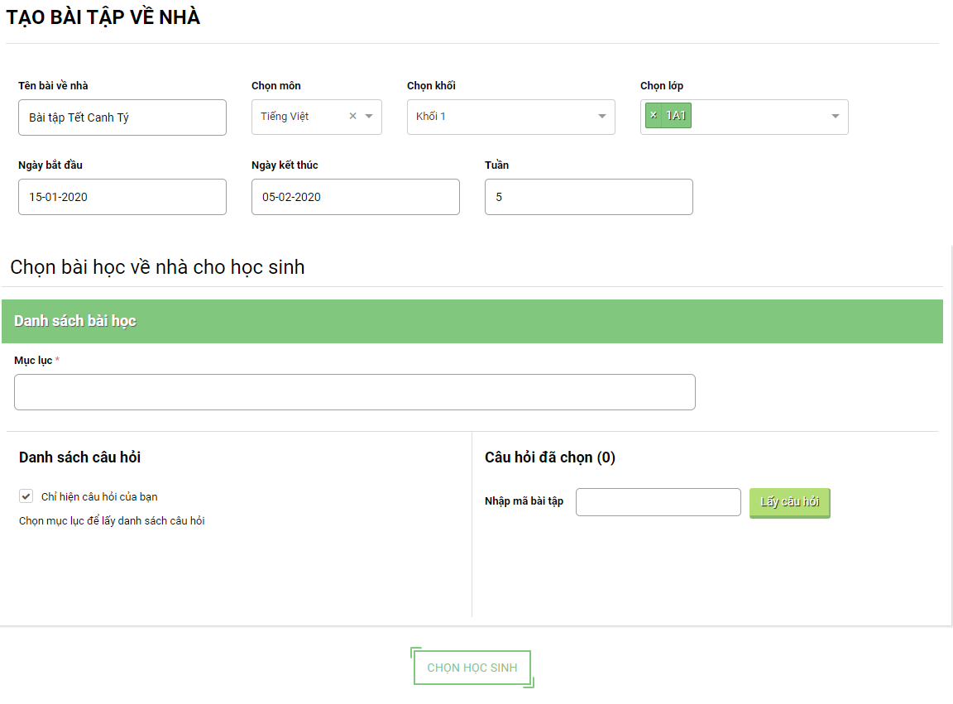Open the Chọn môn dropdown arrow
Viewport: 953px width, 704px height.
[369, 117]
